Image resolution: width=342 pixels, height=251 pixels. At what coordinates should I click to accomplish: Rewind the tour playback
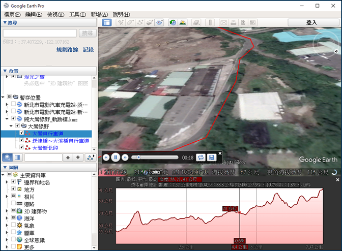coord(106,158)
